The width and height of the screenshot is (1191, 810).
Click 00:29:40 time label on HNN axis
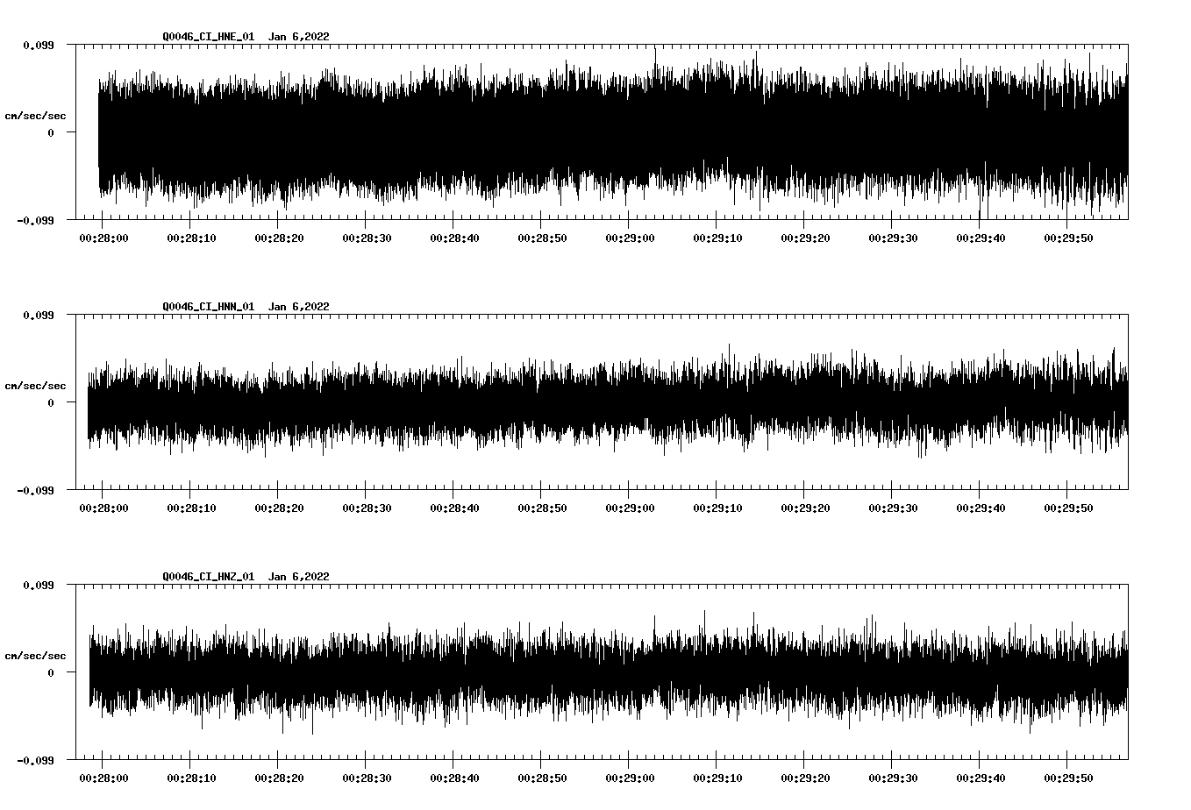coord(981,508)
